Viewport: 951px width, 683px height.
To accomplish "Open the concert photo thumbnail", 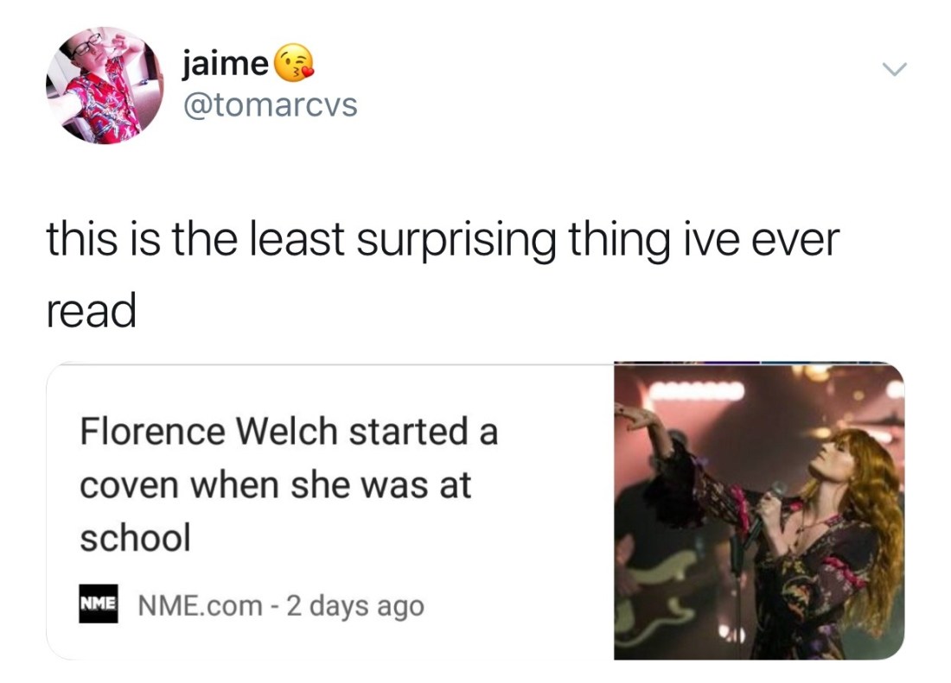I will 759,510.
